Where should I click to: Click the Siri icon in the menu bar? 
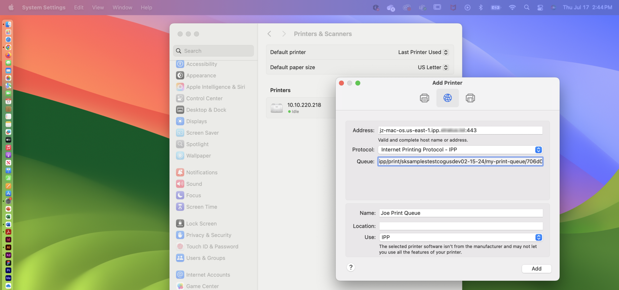[x=553, y=7]
